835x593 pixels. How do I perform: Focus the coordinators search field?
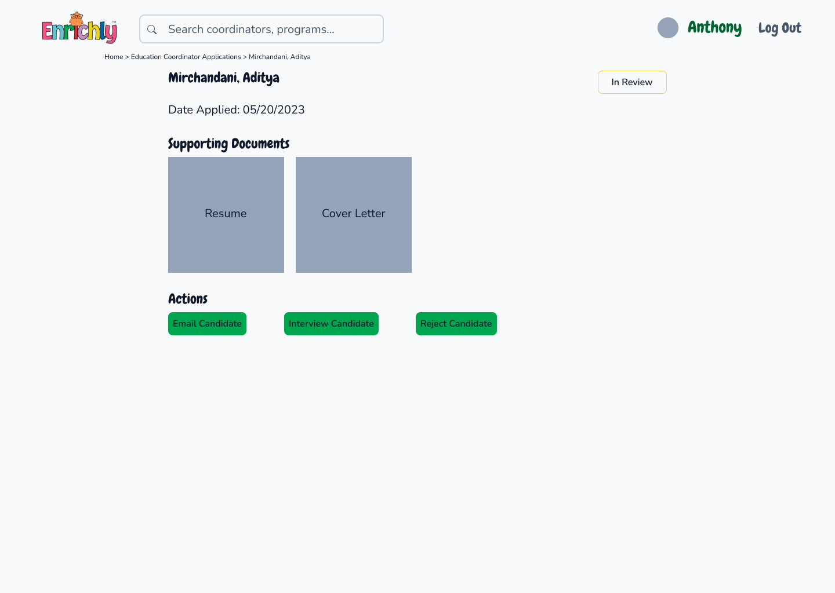[x=262, y=29]
